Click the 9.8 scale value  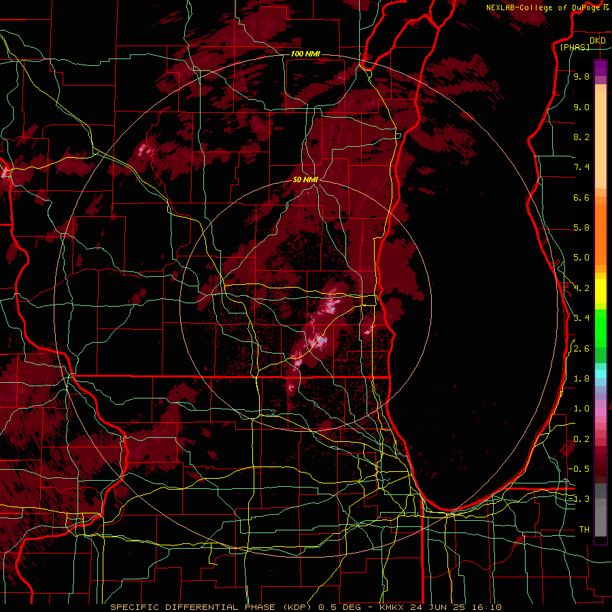tap(581, 76)
